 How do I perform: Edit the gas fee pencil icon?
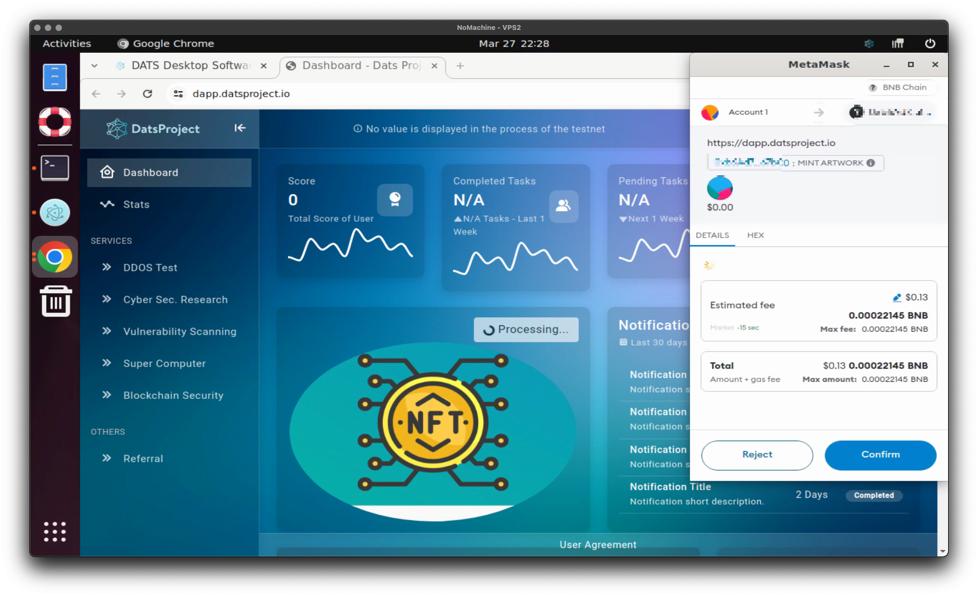[897, 297]
